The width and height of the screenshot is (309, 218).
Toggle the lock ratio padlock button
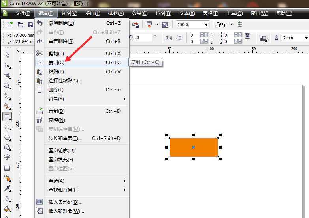pos(247,36)
